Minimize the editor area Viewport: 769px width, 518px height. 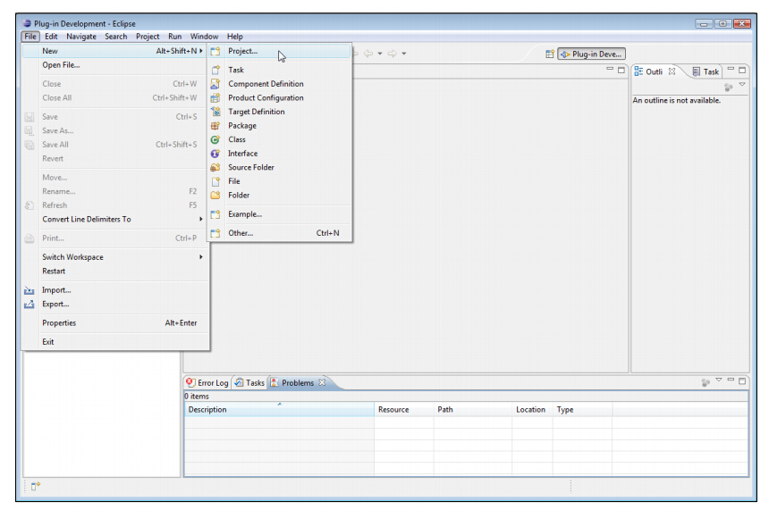(x=610, y=70)
